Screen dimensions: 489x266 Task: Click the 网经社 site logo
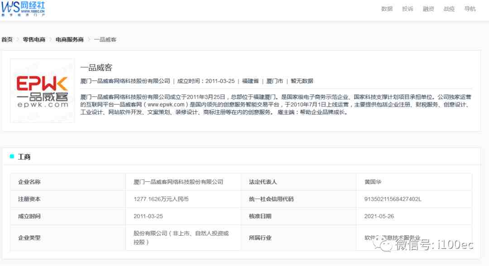(x=23, y=9)
